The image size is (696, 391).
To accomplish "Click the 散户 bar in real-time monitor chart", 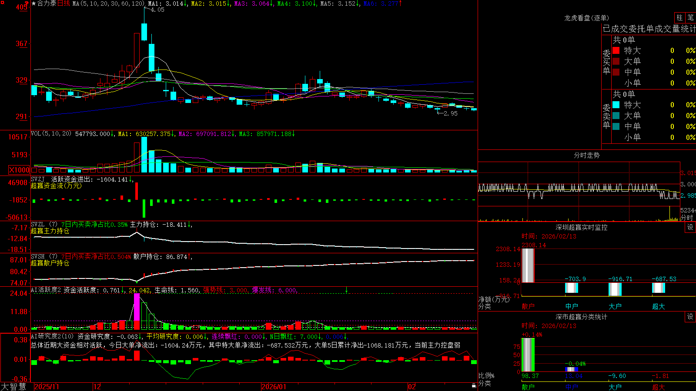I will tap(528, 265).
